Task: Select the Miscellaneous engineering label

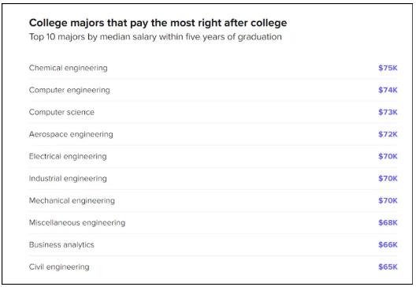Action: pyautogui.click(x=77, y=223)
